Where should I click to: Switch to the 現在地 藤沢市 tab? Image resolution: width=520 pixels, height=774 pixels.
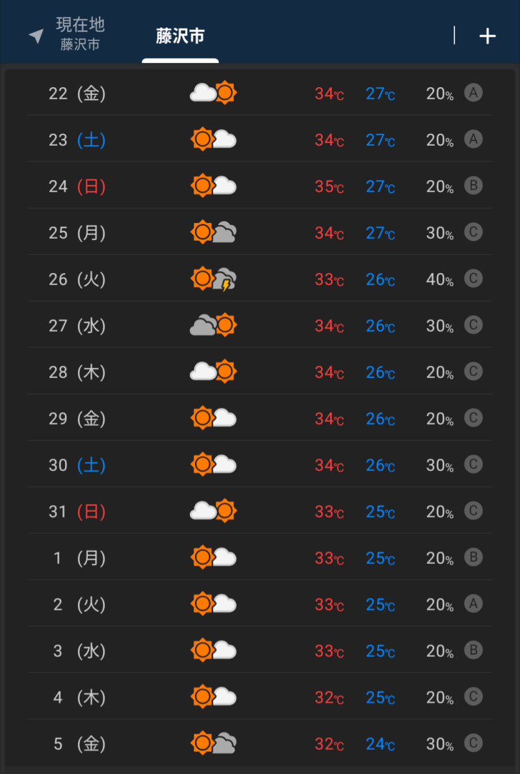click(80, 34)
